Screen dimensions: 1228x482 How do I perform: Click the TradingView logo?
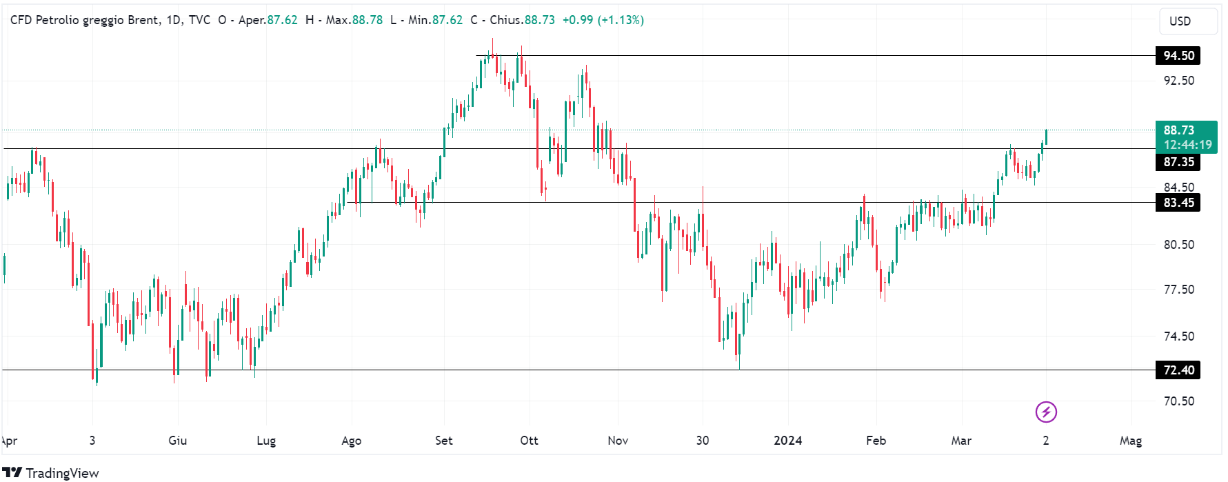(x=50, y=473)
